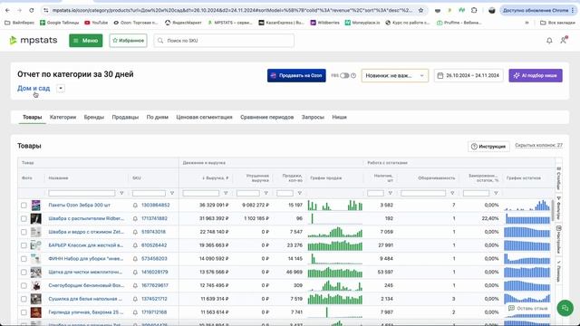Open the Дом и сад category link
Image resolution: width=580 pixels, height=326 pixels.
point(34,89)
